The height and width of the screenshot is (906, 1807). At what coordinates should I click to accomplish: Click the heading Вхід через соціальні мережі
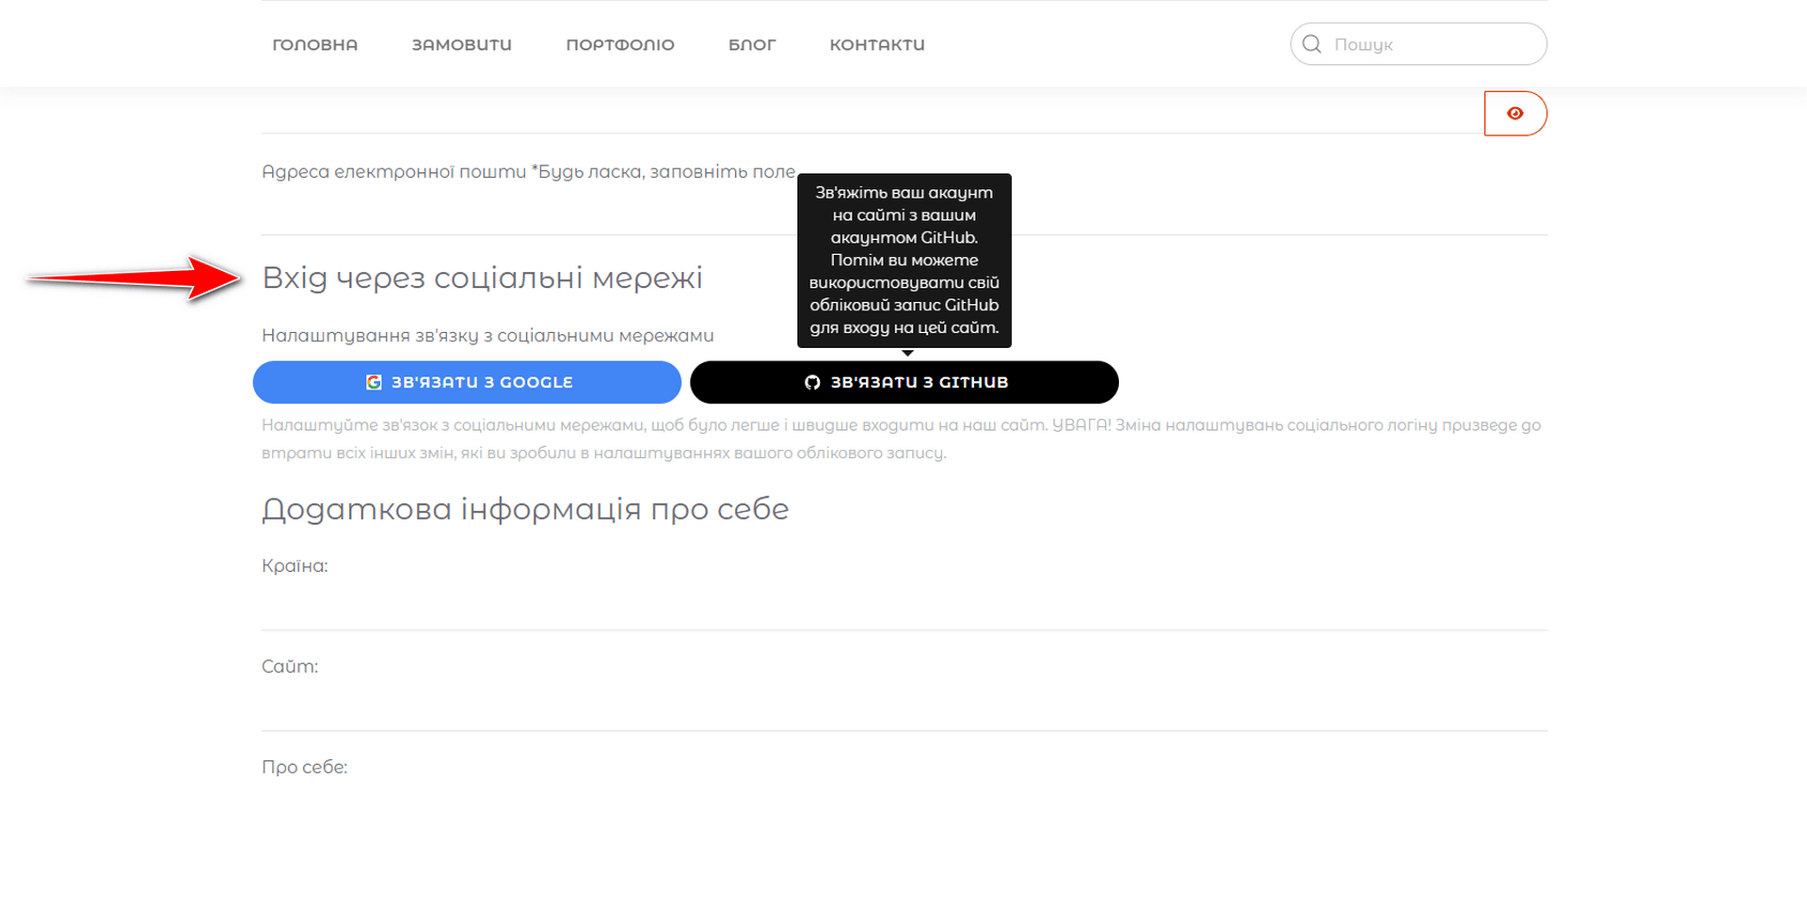(x=483, y=278)
